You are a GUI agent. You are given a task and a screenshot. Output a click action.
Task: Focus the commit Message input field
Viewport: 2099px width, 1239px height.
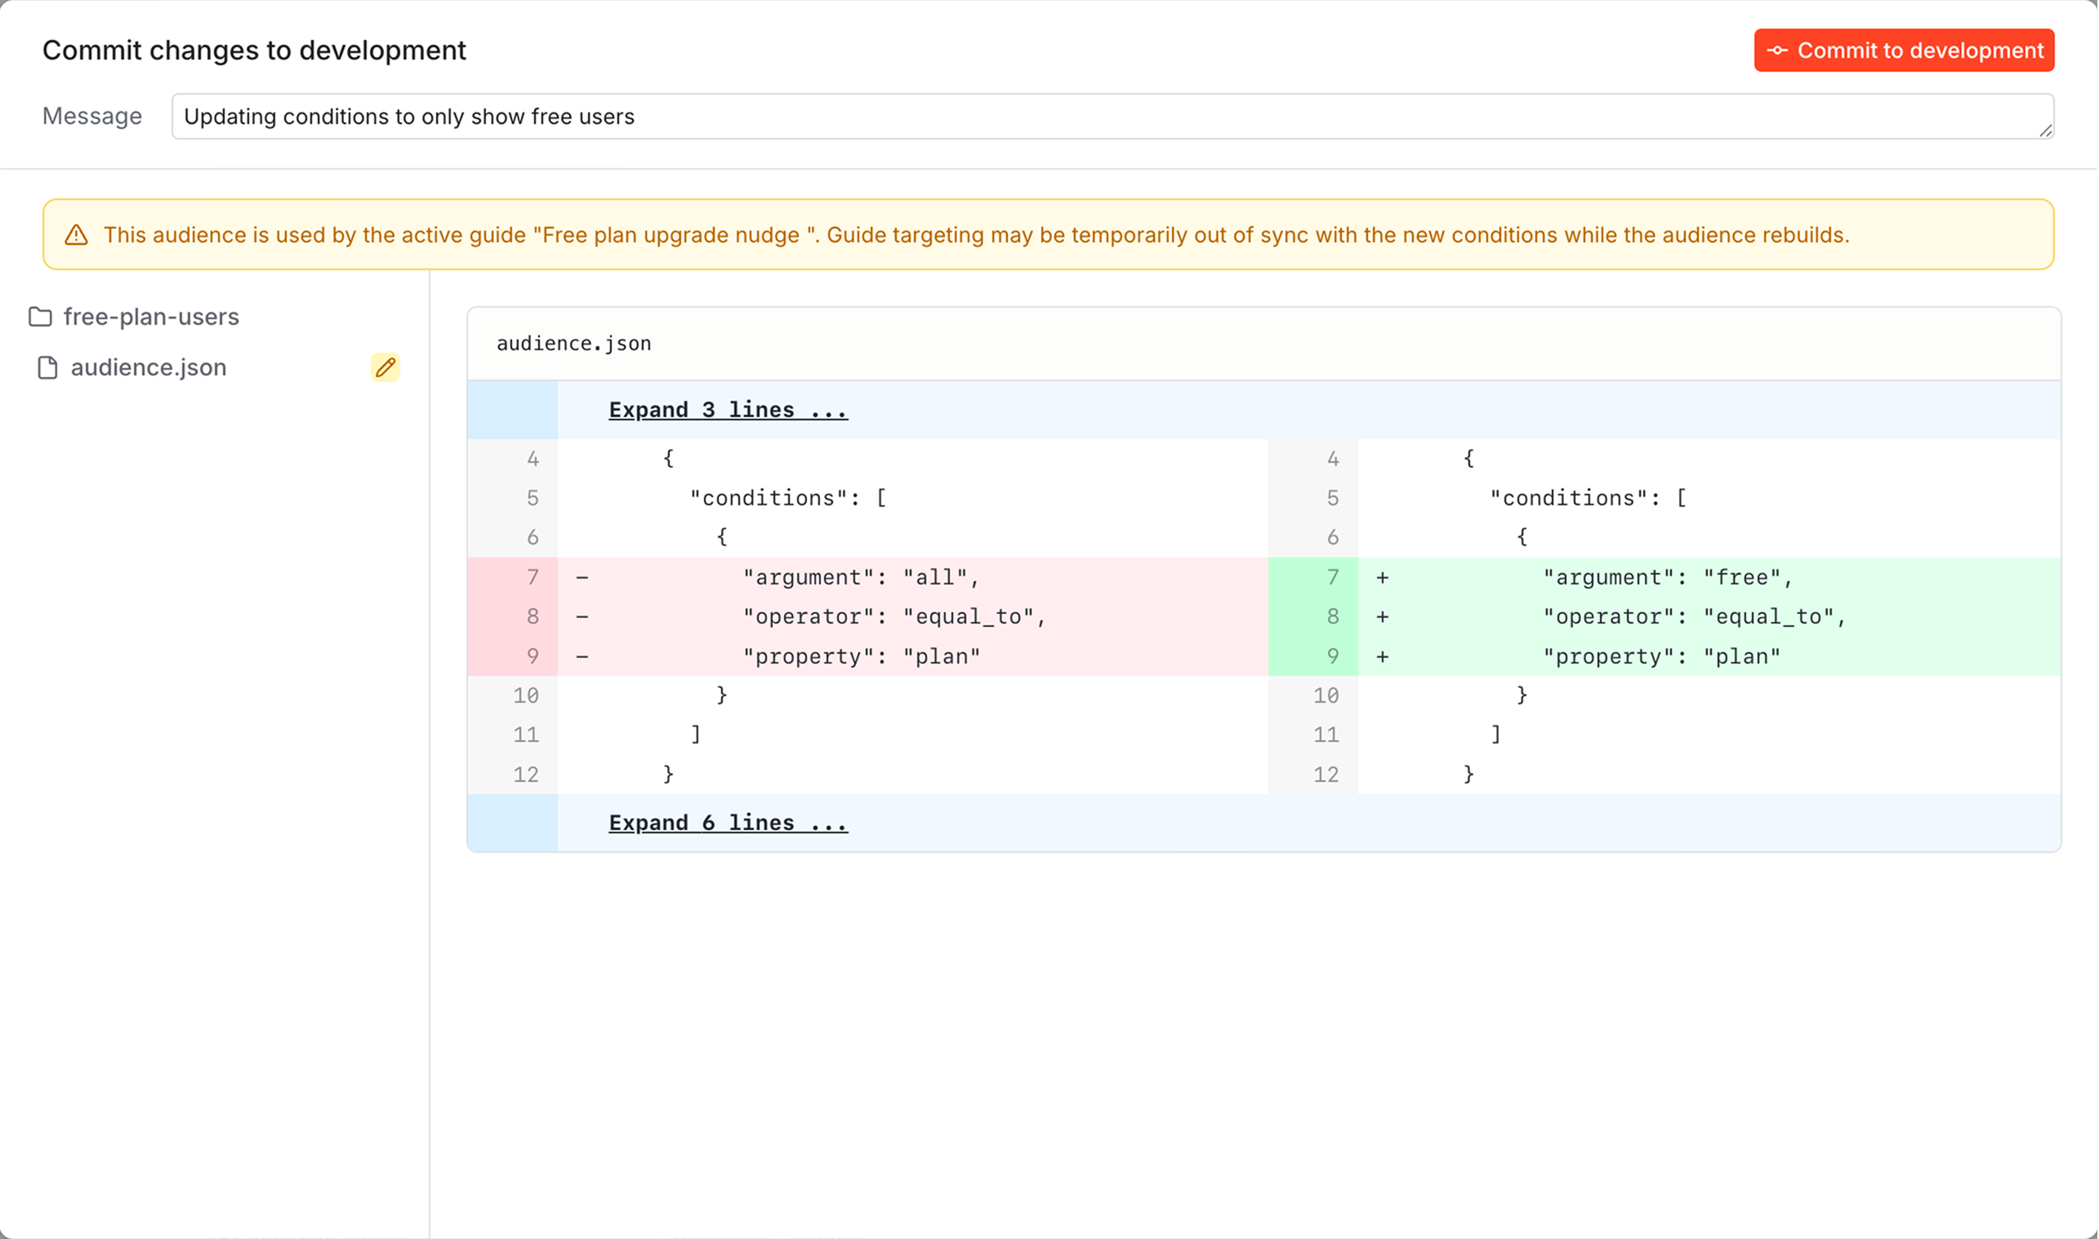[1113, 116]
